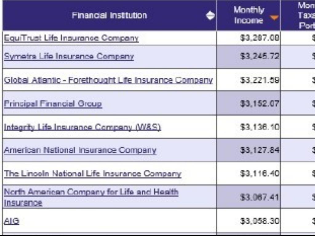Open The Lincoln National Life Insurance link
The image size is (315, 236).
pyautogui.click(x=92, y=174)
